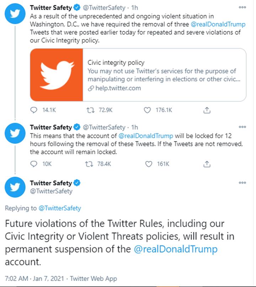256x287 pixels.
Task: Reply to the first Twitter Safety tweet
Action: click(34, 110)
